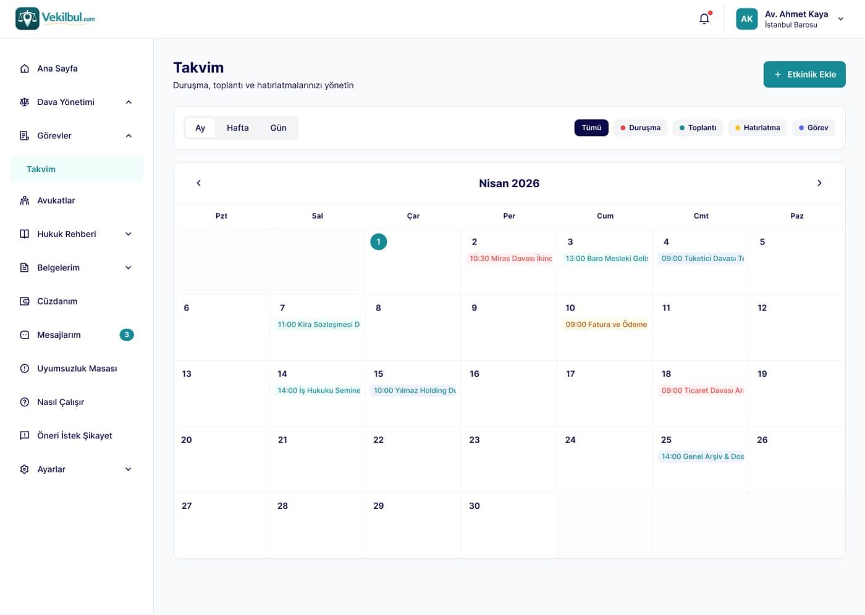Click the Nasıl Çalışır help icon
This screenshot has width=865, height=615.
click(25, 402)
